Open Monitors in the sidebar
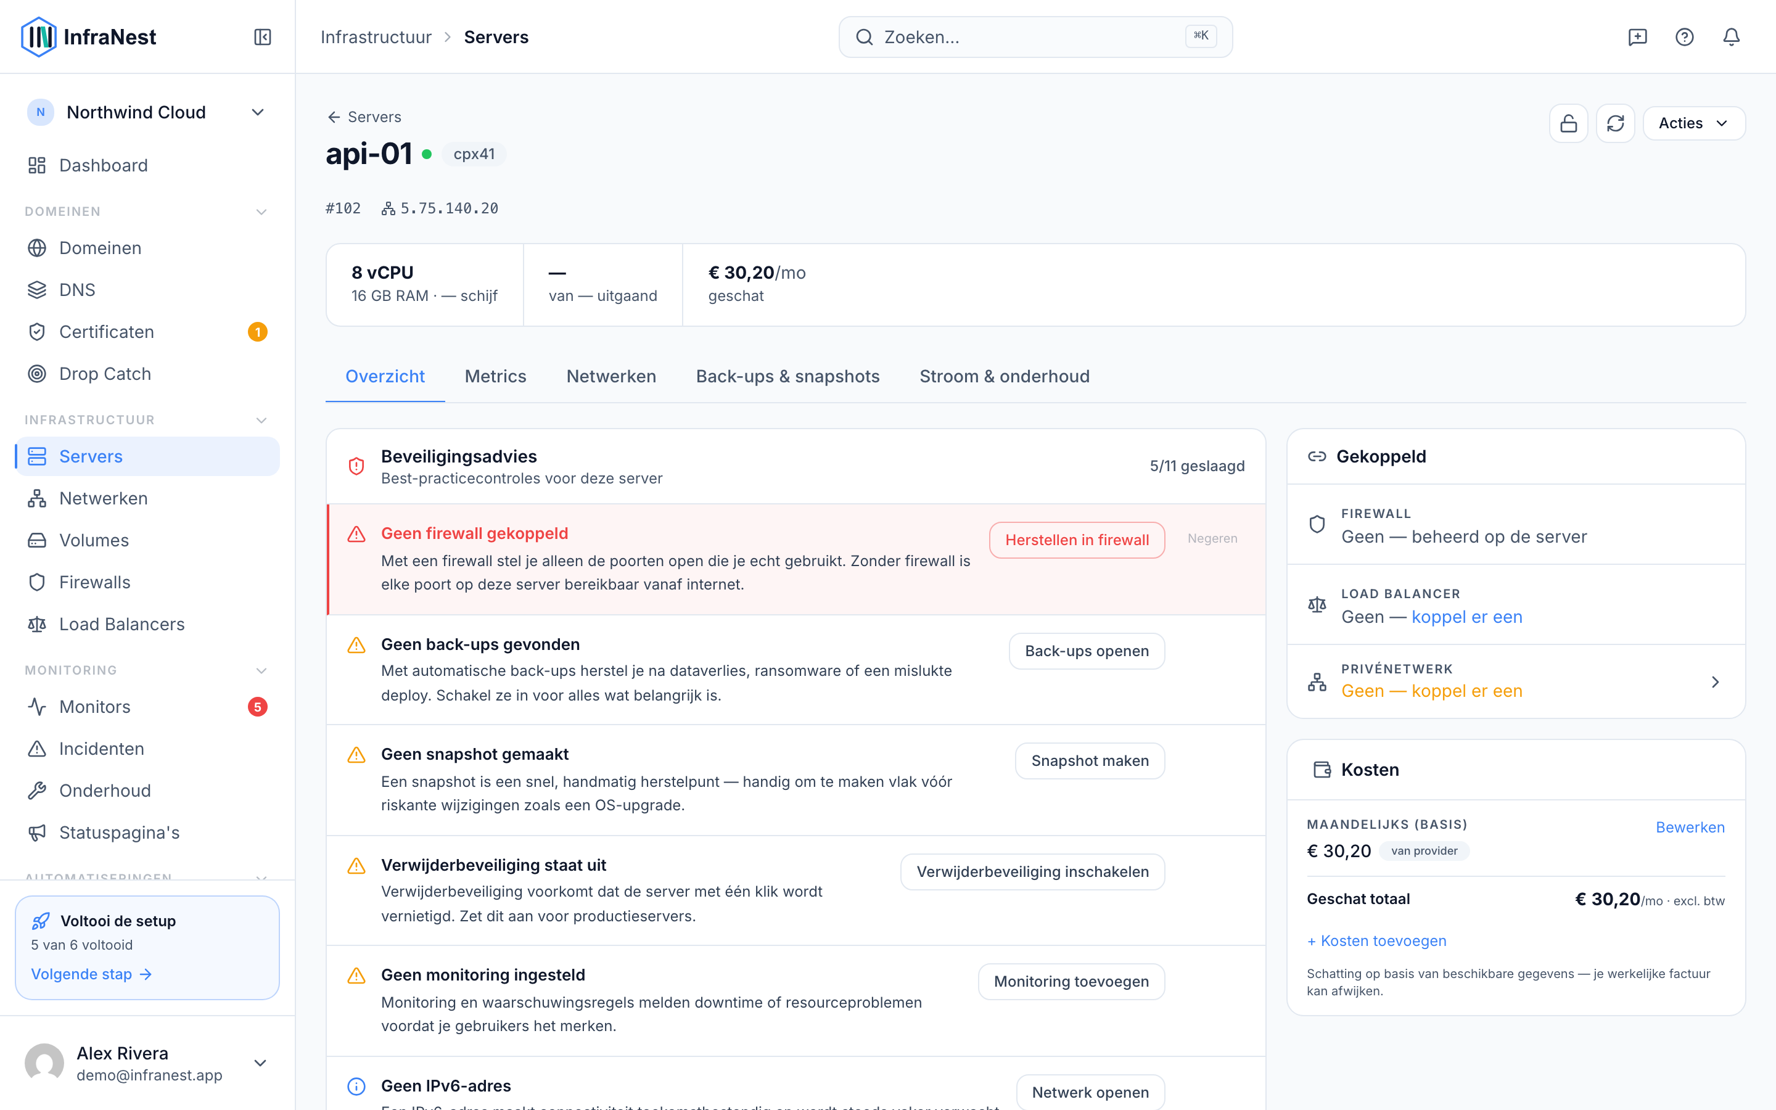1776x1110 pixels. (x=147, y=707)
